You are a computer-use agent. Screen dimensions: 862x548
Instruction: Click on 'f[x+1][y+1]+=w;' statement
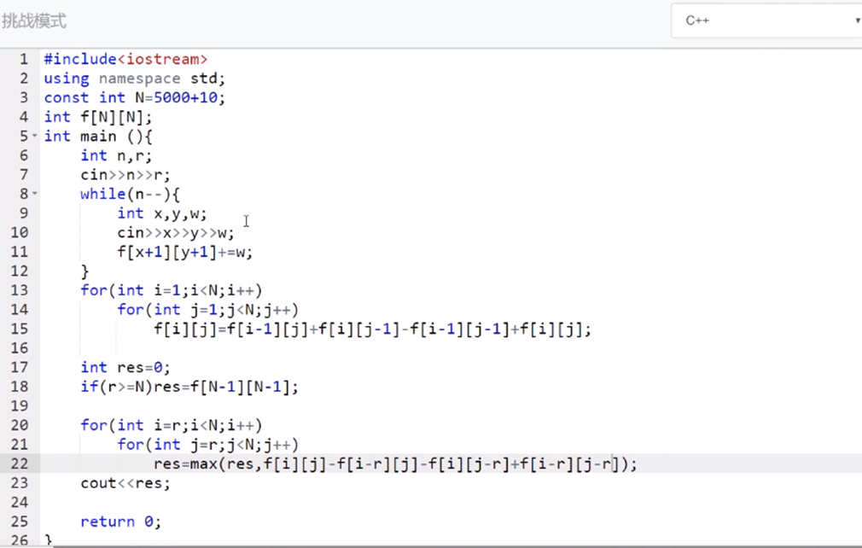click(184, 253)
